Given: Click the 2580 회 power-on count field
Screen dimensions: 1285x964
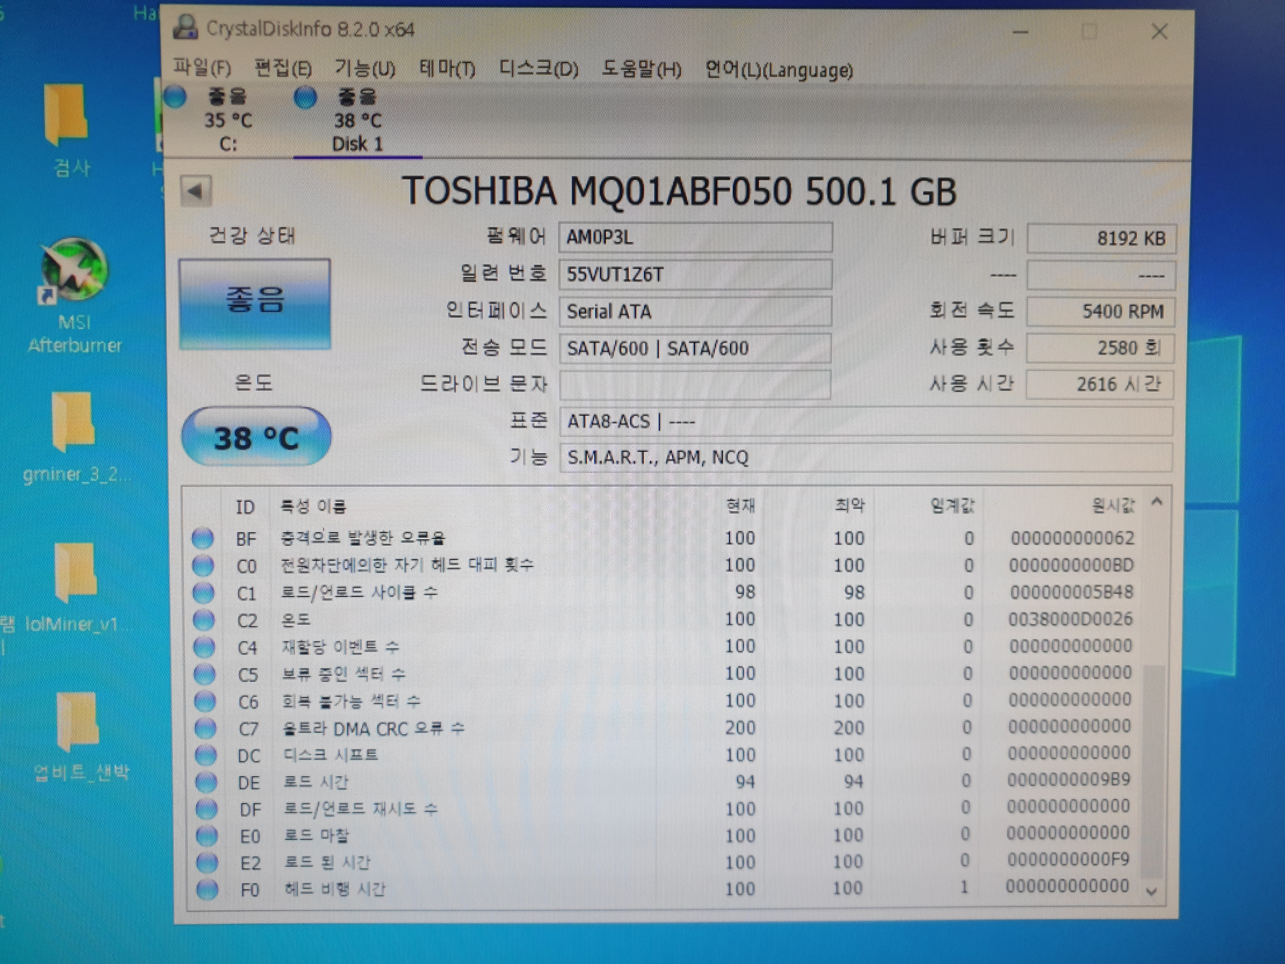Looking at the screenshot, I should 1100,348.
